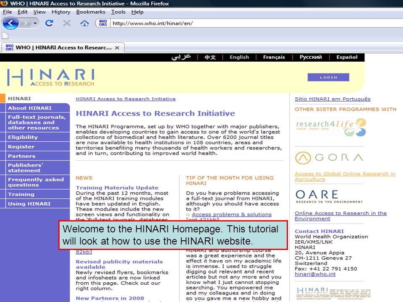Open the File menu
This screenshot has width=403, height=302.
(7, 12)
